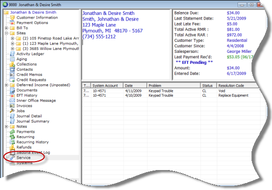The height and width of the screenshot is (190, 272).
Task: Click the EFT Pending notice
Action: point(194,62)
